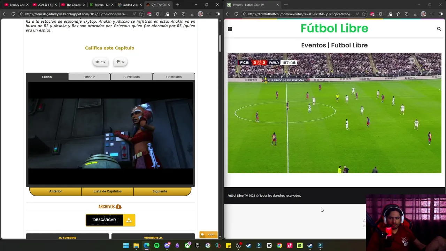Open a new tab in left browser
Image resolution: width=446 pixels, height=251 pixels.
[177, 5]
